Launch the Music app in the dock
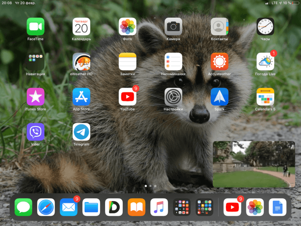The height and width of the screenshot is (226, 301). point(159,207)
